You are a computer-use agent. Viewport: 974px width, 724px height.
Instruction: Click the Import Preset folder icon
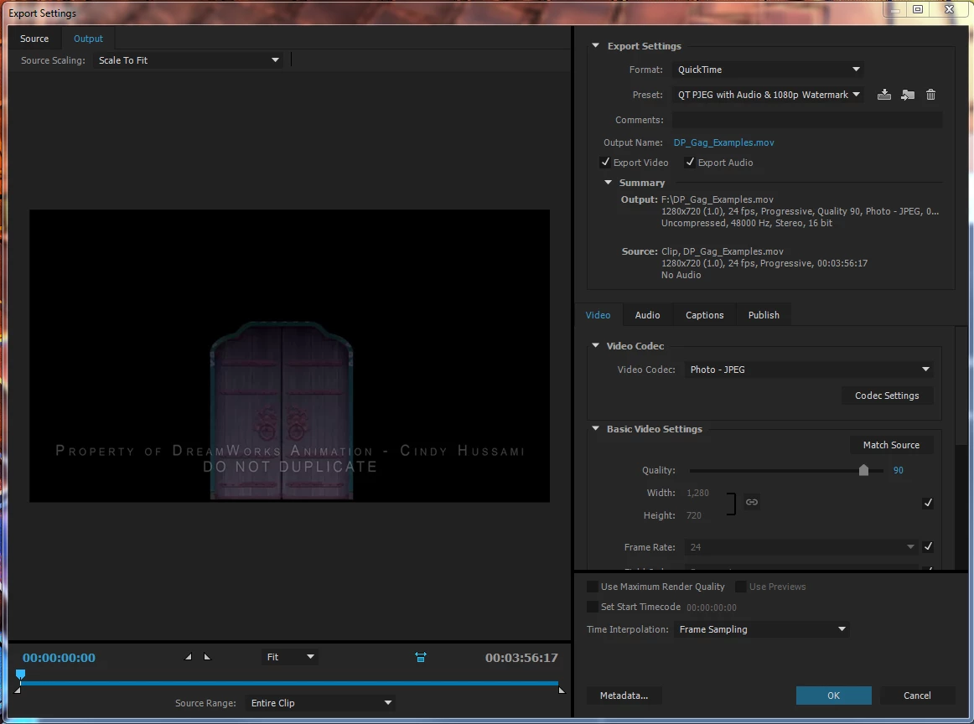(908, 95)
